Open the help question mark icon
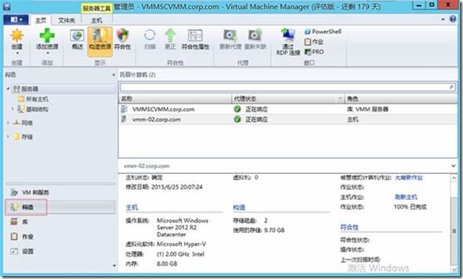This screenshot has width=463, height=279. click(453, 19)
